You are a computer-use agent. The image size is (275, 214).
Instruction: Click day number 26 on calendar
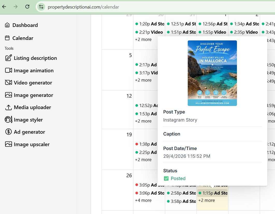click(129, 175)
